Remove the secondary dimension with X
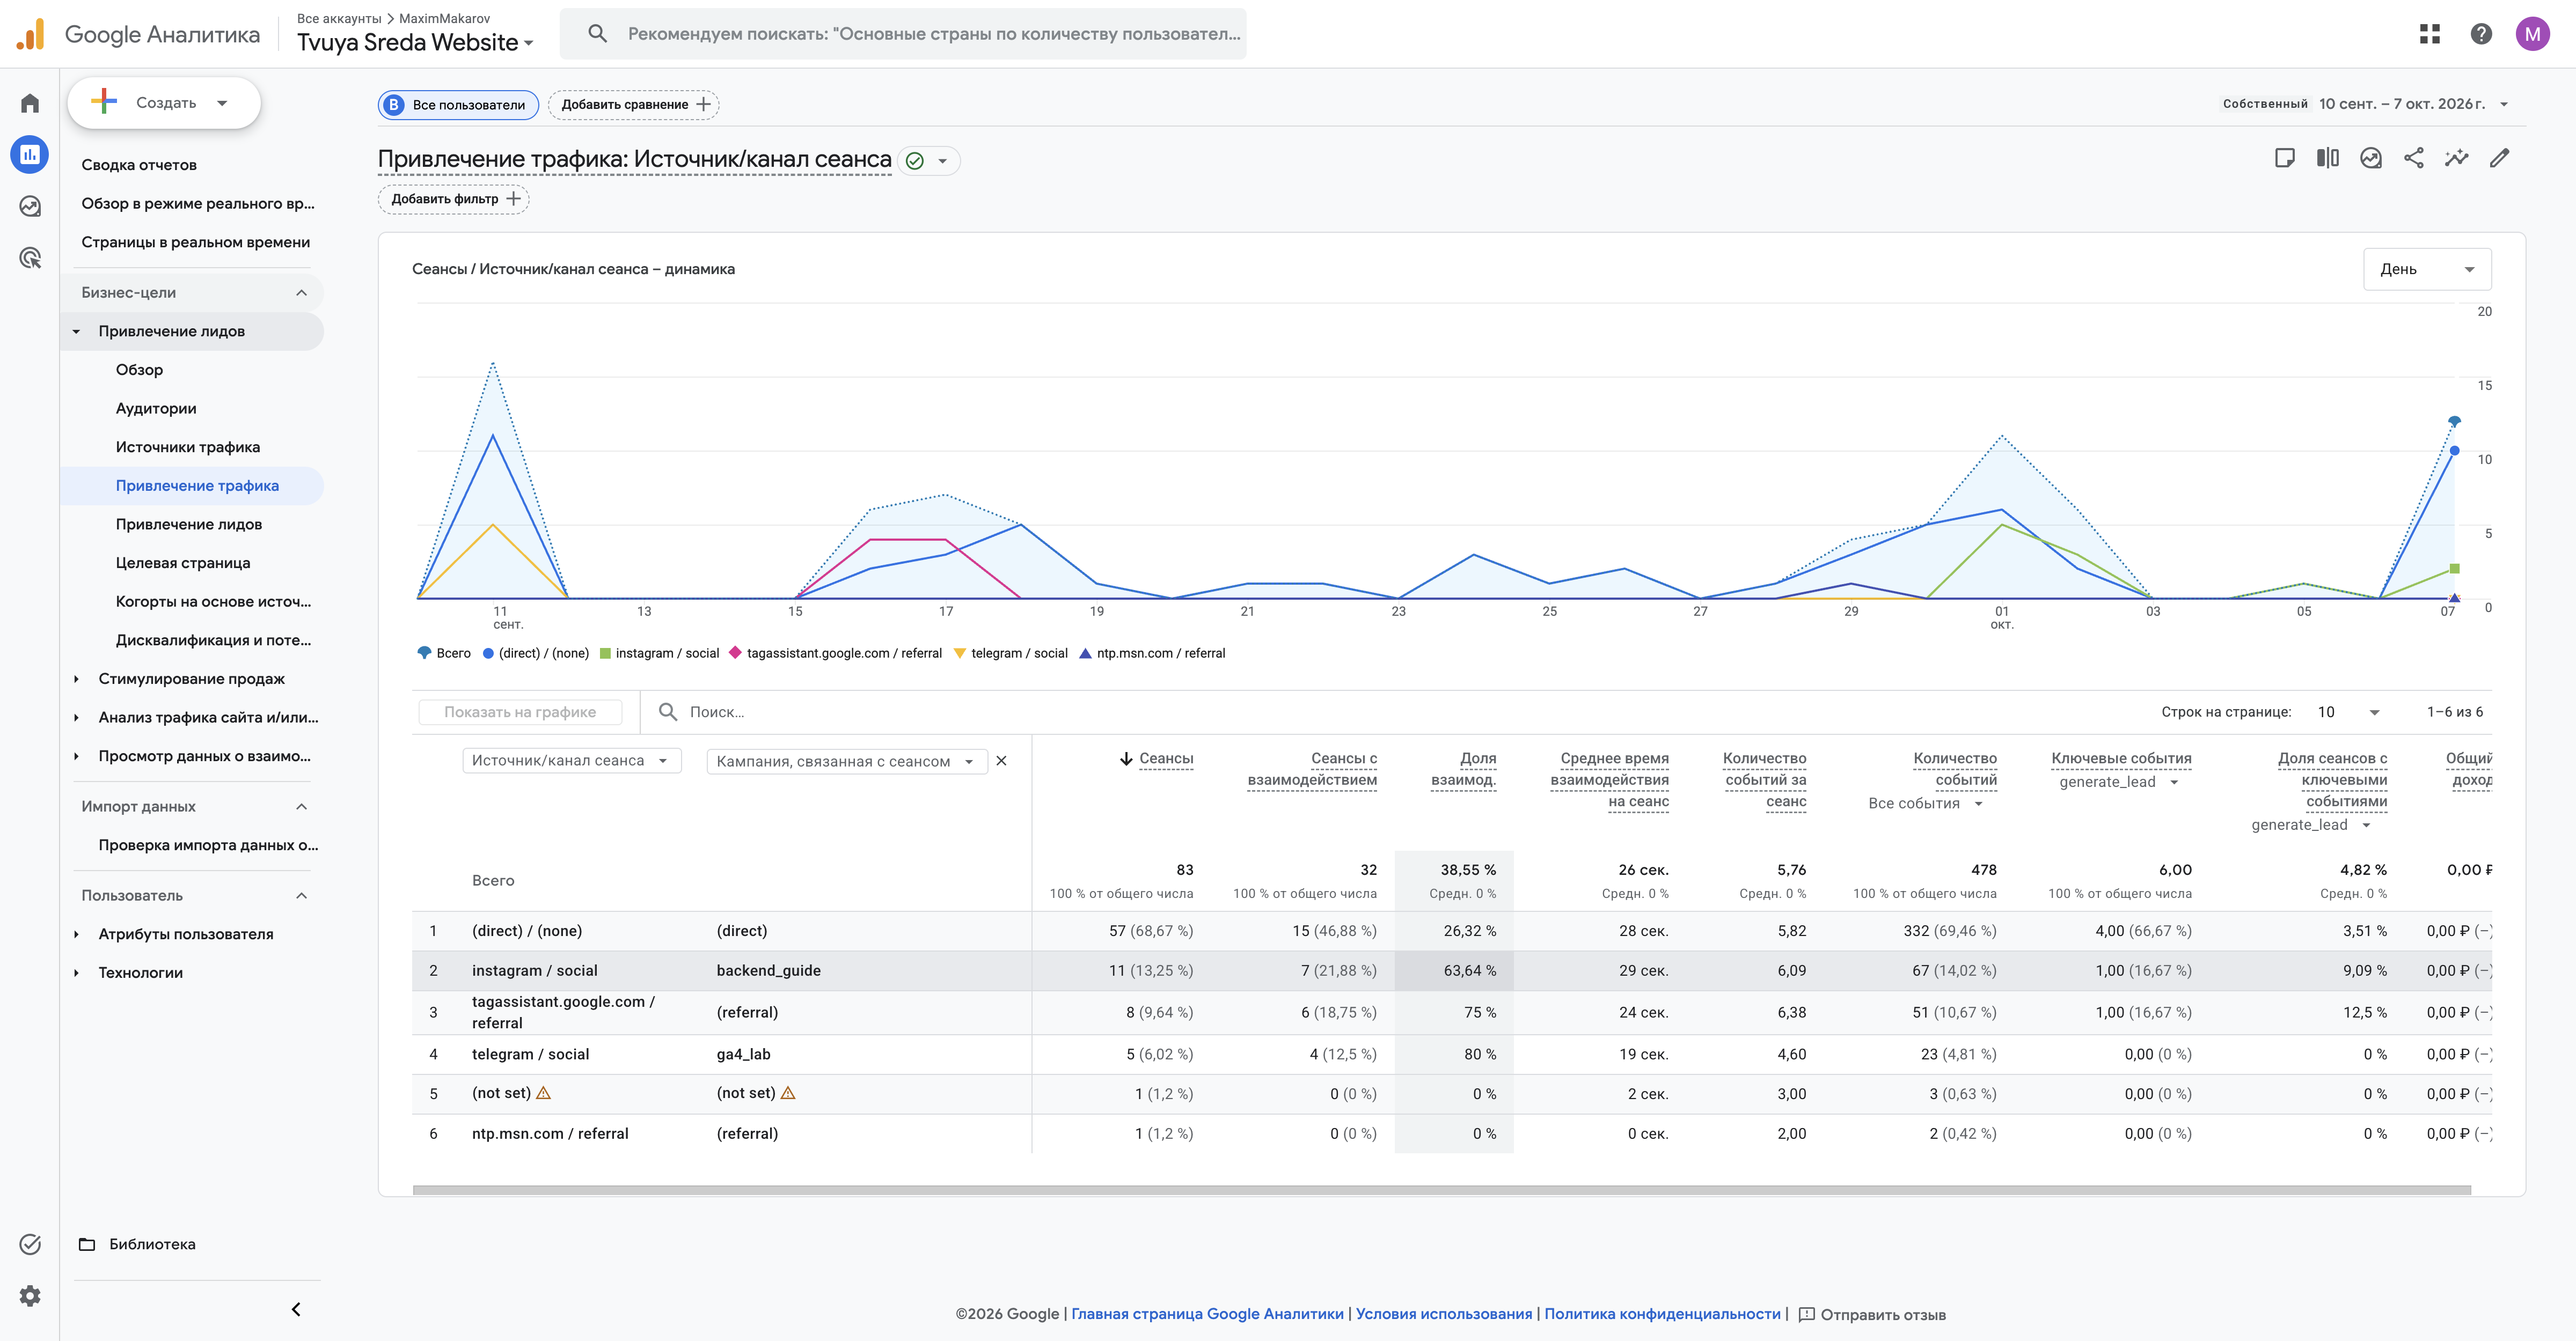The width and height of the screenshot is (2576, 1341). (x=1001, y=762)
